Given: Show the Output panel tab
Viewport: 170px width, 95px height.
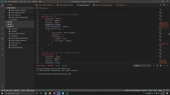Looking at the screenshot, I should [58, 66].
